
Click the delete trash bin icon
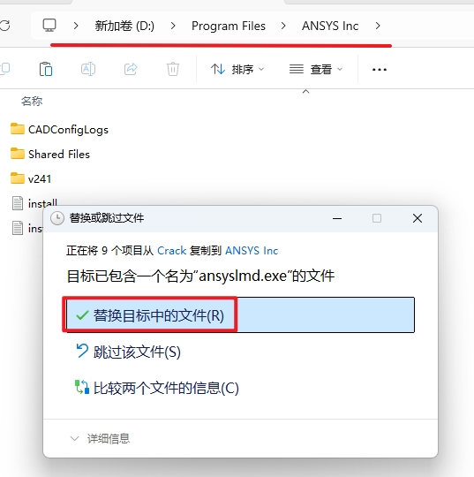pyautogui.click(x=173, y=69)
